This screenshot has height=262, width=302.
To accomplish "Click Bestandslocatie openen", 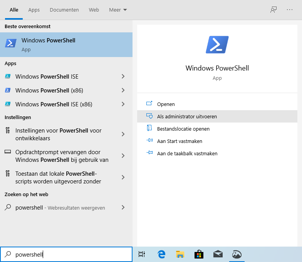I will pyautogui.click(x=183, y=129).
